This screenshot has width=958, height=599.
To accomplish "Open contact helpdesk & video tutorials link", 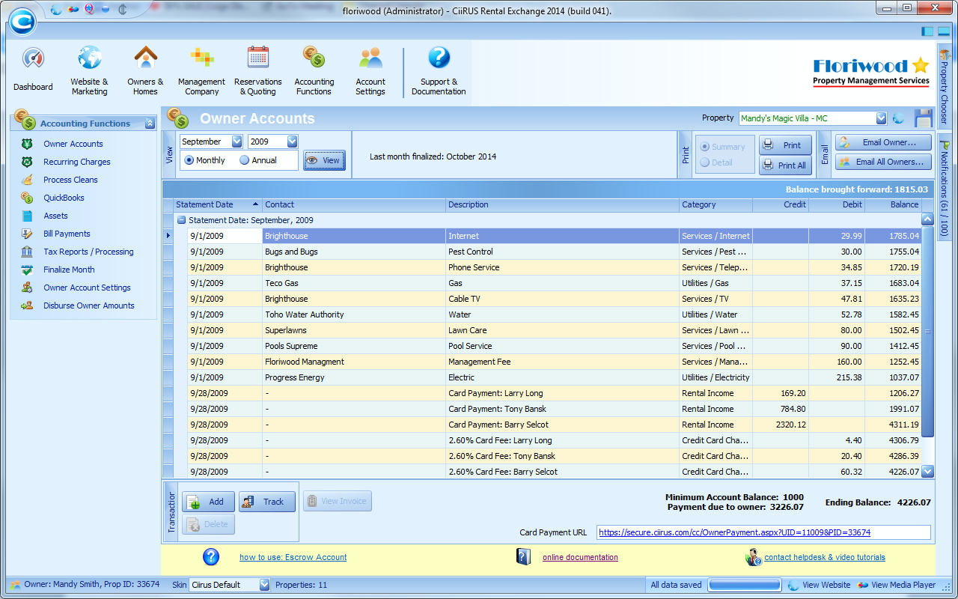I will click(x=825, y=557).
